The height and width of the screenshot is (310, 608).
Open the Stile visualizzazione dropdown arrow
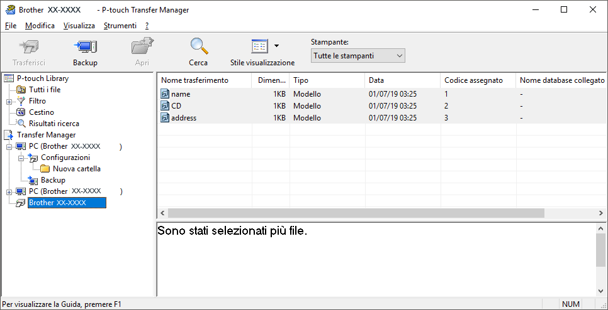(x=276, y=46)
